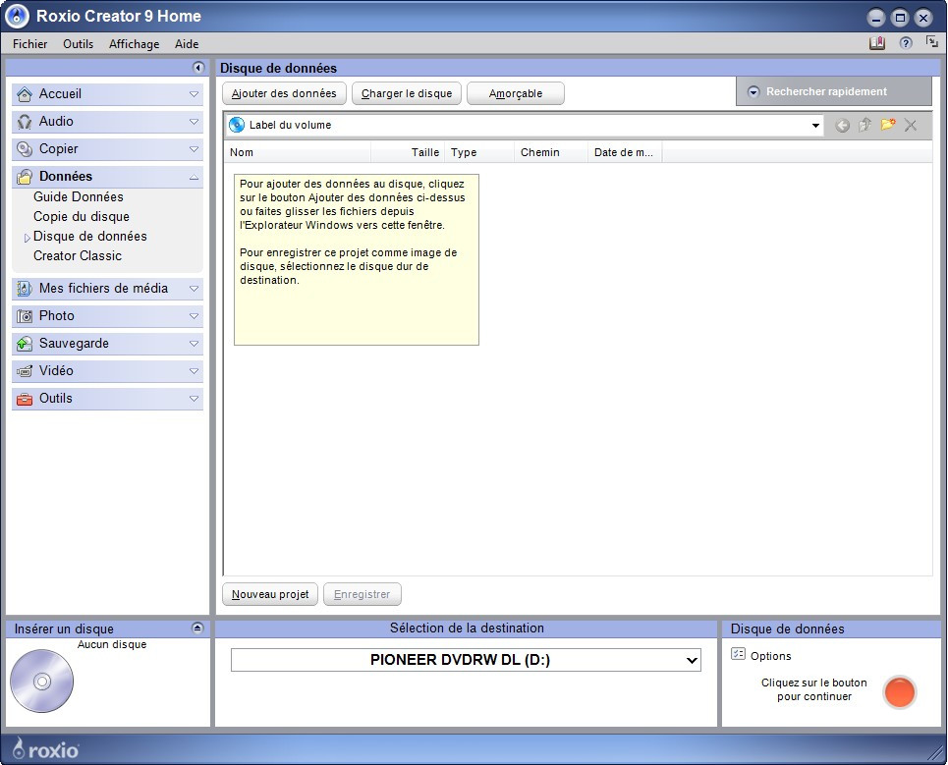The height and width of the screenshot is (765, 948).
Task: Expand the Mes fichiers de média chevron
Action: 194,289
